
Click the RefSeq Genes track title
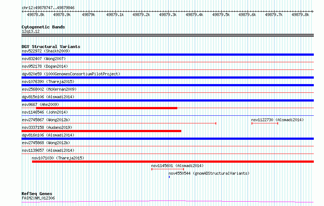pyautogui.click(x=37, y=194)
